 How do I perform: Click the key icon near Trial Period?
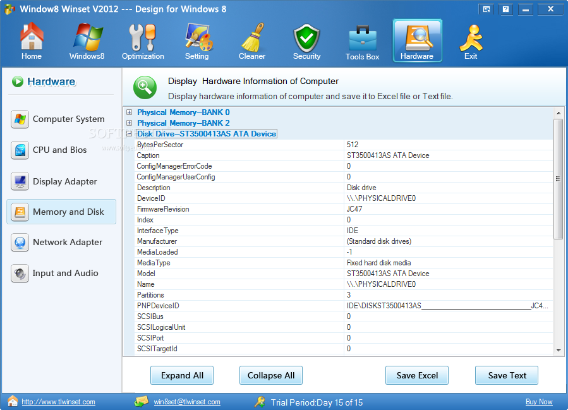tap(260, 402)
